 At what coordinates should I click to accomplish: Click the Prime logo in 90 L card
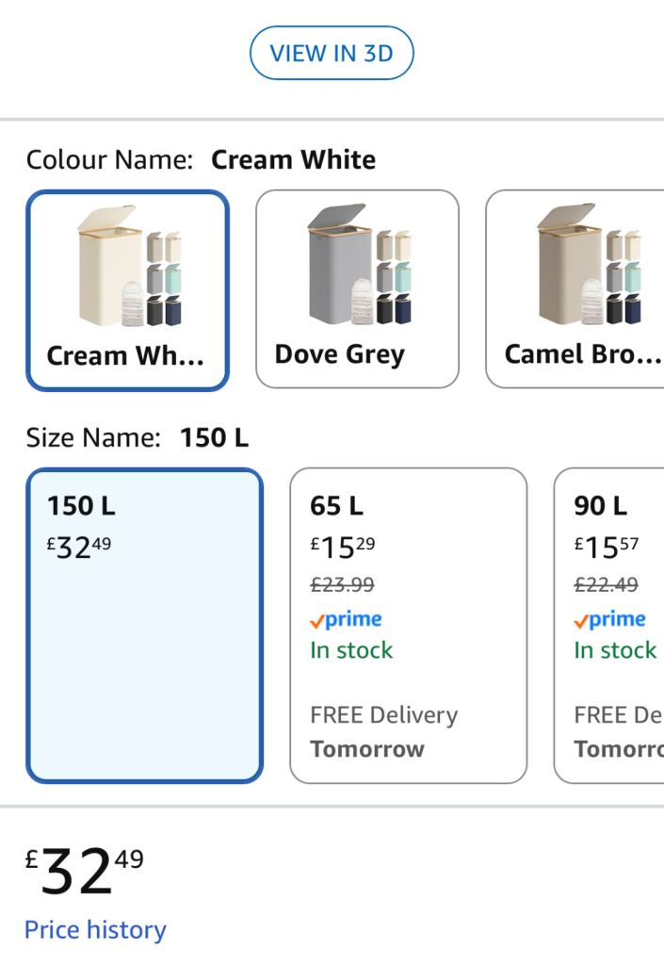[x=609, y=619]
